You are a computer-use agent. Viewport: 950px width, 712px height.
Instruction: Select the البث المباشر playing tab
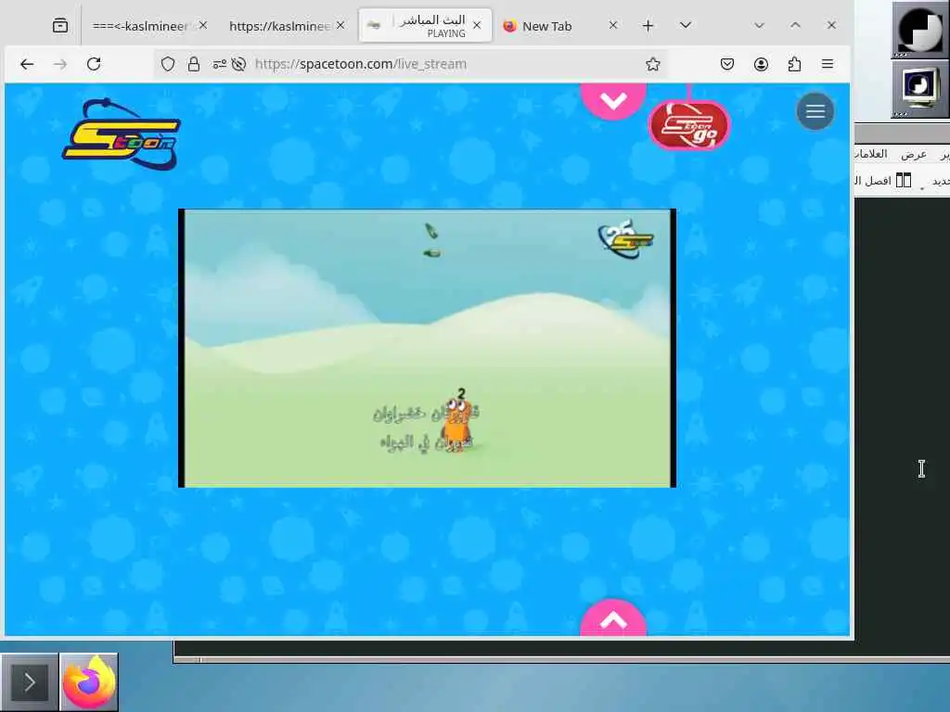(425, 25)
